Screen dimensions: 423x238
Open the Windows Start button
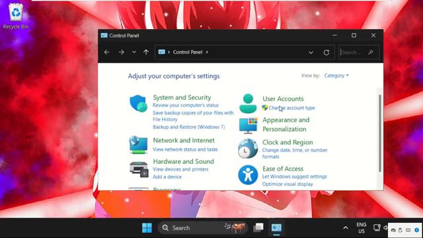click(x=147, y=228)
